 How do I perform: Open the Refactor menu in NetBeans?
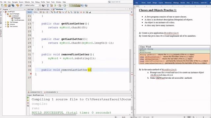tap(27, 2)
